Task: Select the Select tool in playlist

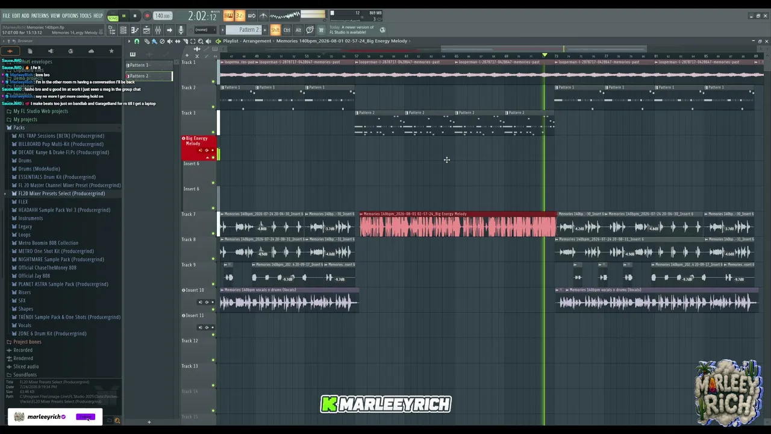Action: 193,42
